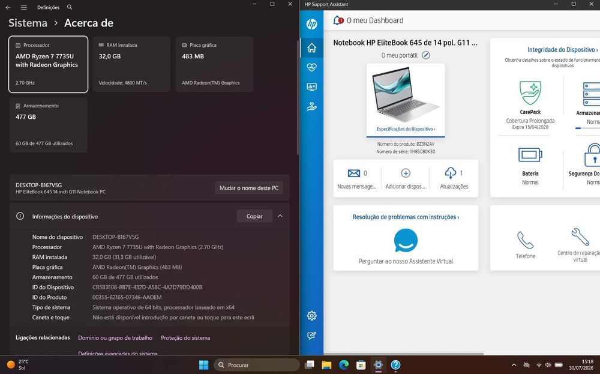The width and height of the screenshot is (600, 374).
Task: Open File Explorer from the taskbar
Action: tap(326, 365)
